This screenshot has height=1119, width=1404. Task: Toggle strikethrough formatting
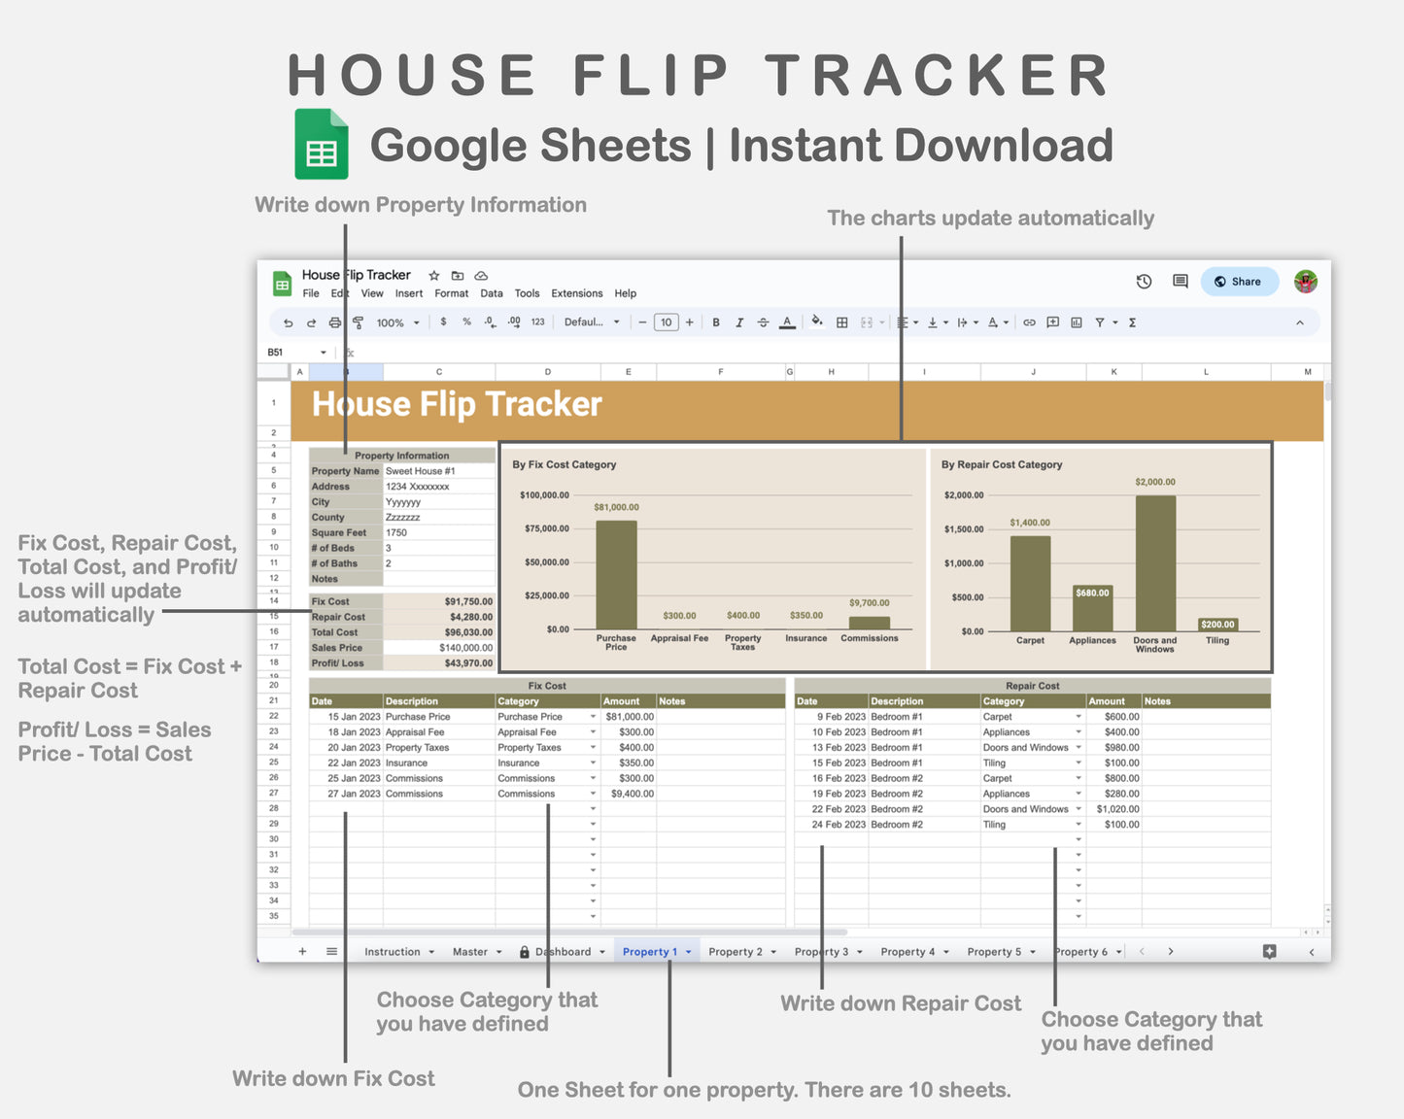pos(763,322)
